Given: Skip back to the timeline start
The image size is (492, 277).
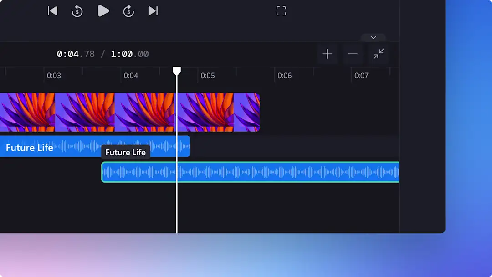Looking at the screenshot, I should click(52, 11).
